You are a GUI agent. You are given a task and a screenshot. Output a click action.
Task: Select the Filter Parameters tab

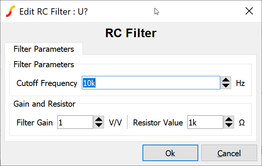tap(44, 49)
